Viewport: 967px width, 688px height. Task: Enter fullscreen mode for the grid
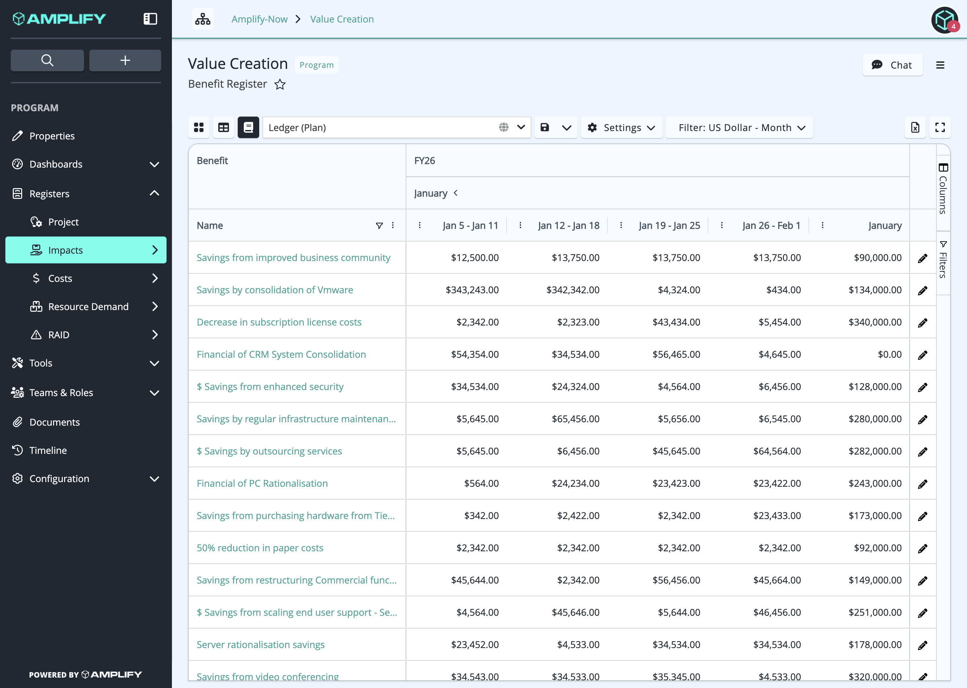click(940, 128)
